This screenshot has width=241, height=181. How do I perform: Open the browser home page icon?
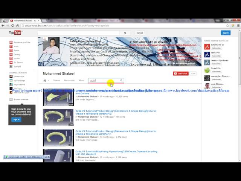pyautogui.click(x=17, y=26)
